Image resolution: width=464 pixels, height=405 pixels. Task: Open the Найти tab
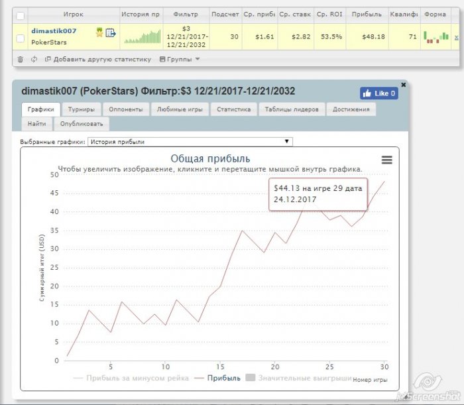pos(36,124)
